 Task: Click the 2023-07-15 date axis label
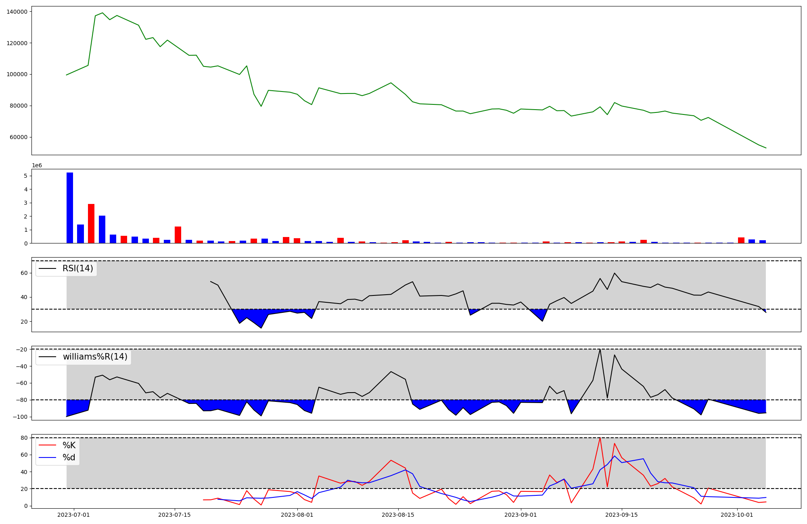pos(175,515)
